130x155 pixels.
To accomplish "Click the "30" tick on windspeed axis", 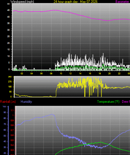I will click(x=8, y=30).
